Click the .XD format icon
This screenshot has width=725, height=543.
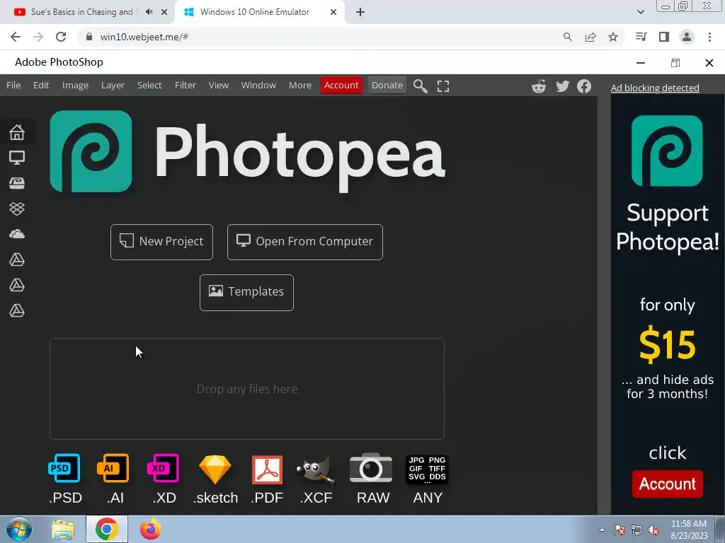click(x=163, y=468)
